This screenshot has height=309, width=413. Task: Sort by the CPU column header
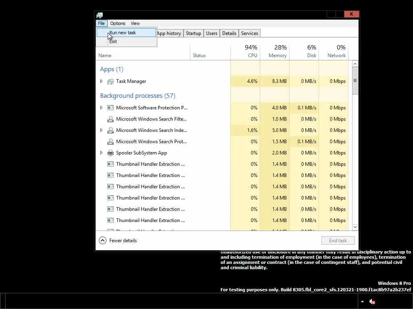pyautogui.click(x=245, y=52)
